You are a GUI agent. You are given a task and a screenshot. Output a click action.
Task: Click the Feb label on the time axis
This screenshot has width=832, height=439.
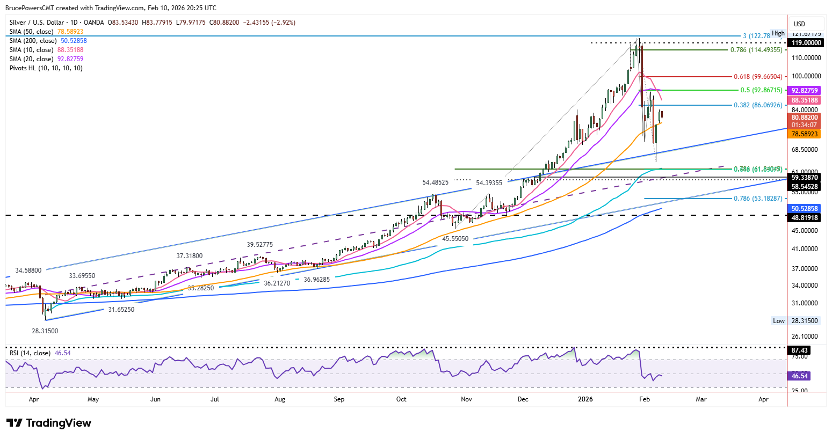click(644, 399)
